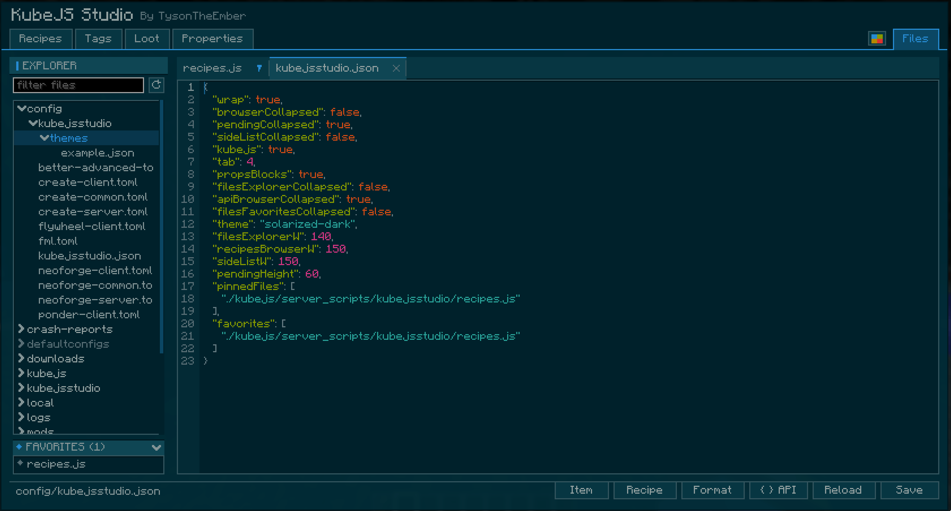Switch to the Recipes tab
This screenshot has height=511, width=951.
coord(41,39)
